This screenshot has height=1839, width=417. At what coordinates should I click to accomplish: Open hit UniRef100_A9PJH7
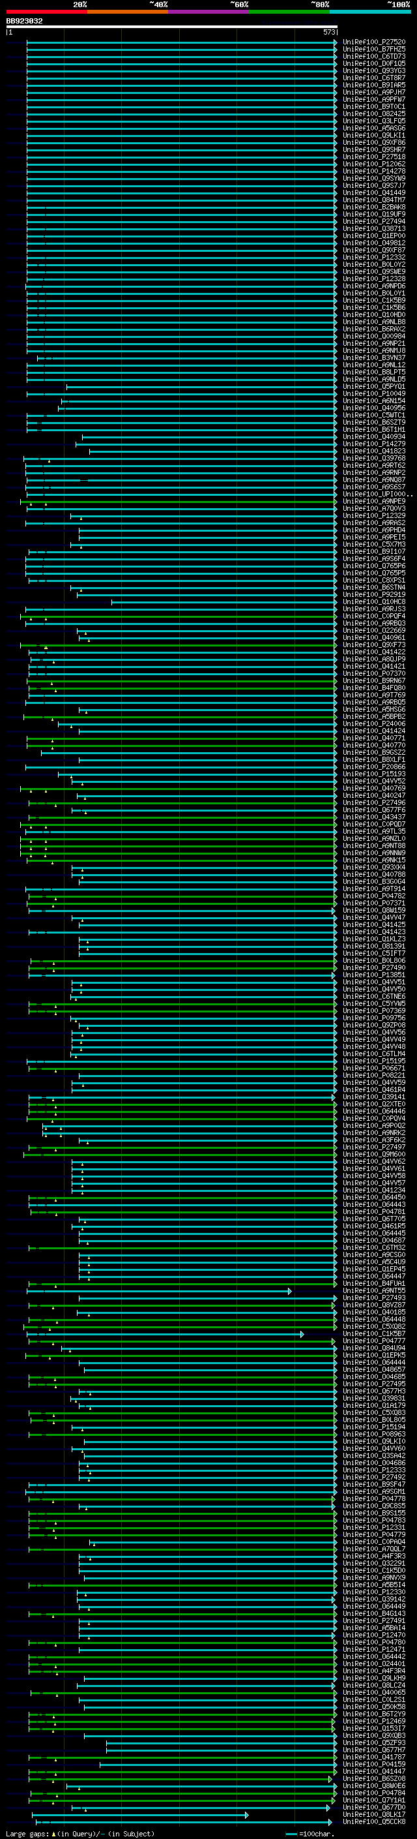point(374,92)
